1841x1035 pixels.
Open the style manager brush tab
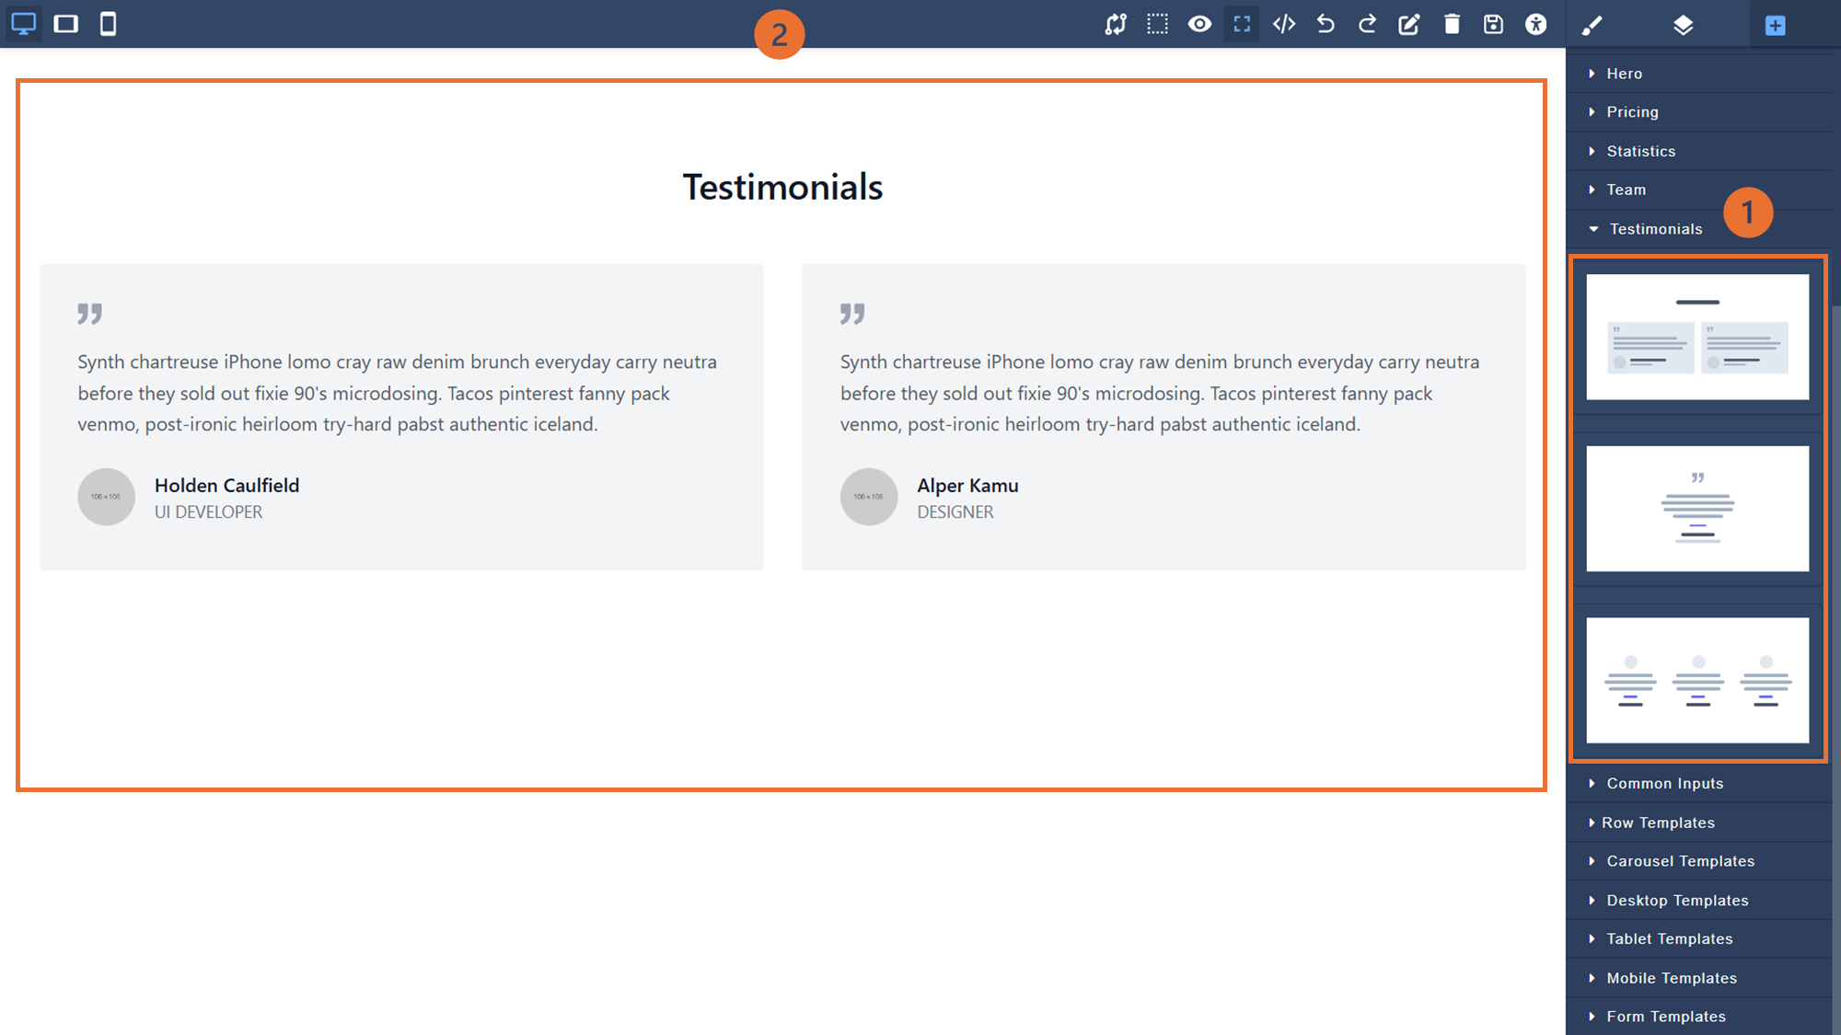tap(1592, 25)
